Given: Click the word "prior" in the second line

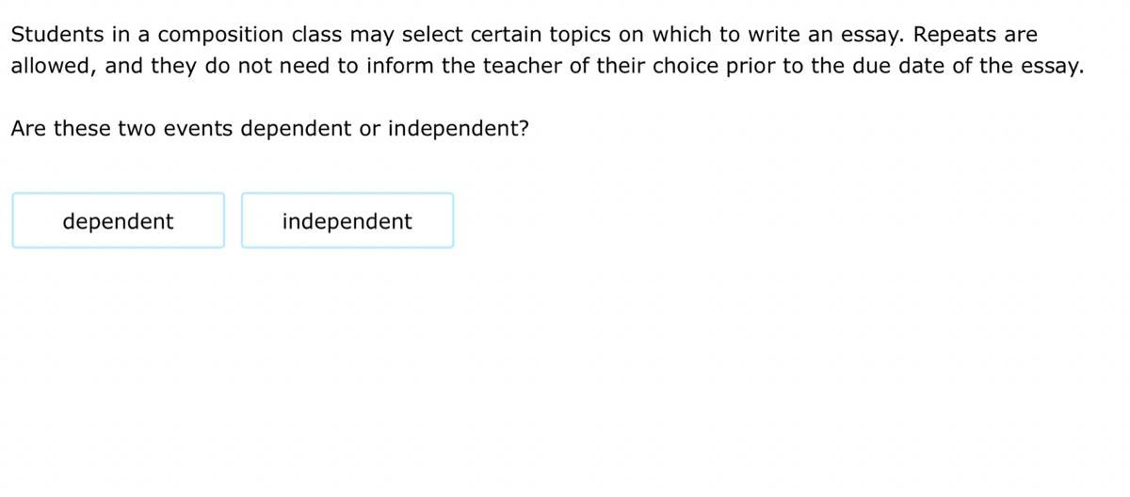Looking at the screenshot, I should point(751,67).
